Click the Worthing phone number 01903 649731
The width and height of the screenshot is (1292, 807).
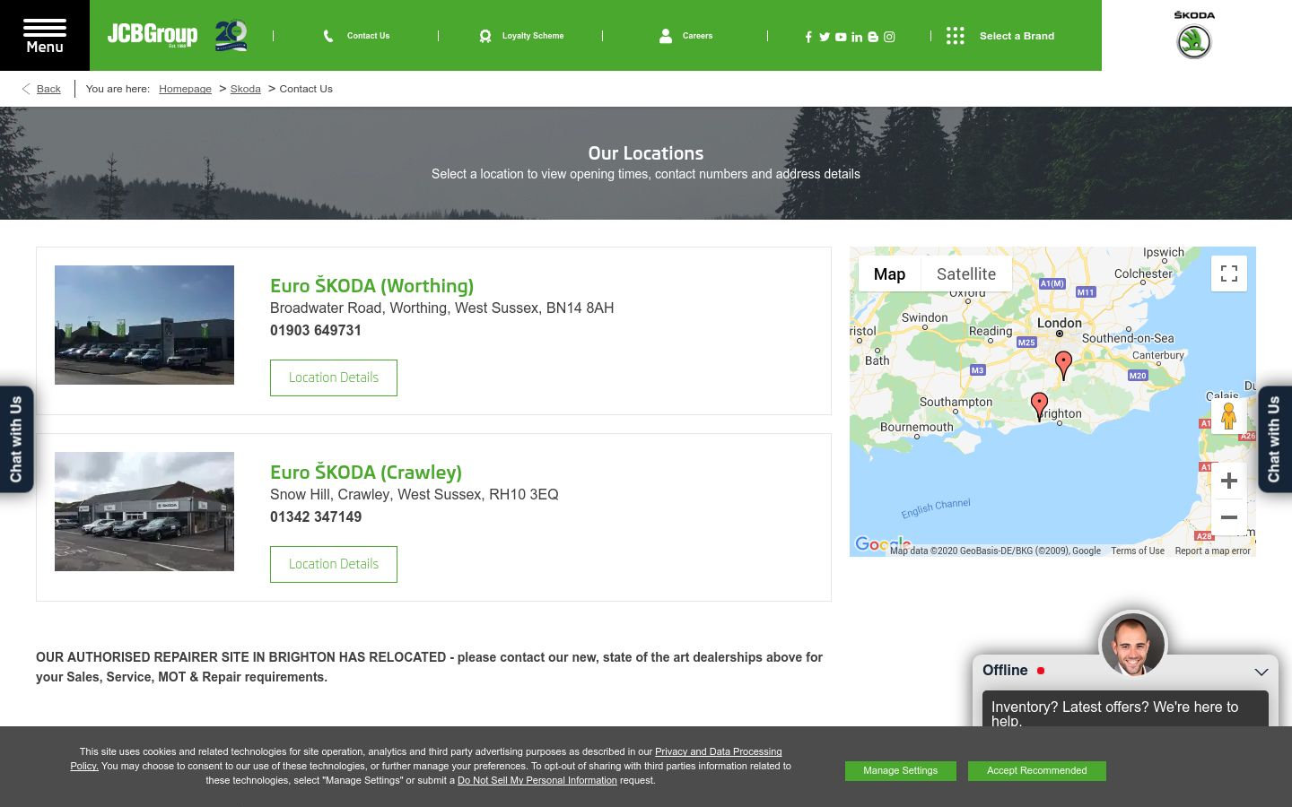(x=316, y=330)
